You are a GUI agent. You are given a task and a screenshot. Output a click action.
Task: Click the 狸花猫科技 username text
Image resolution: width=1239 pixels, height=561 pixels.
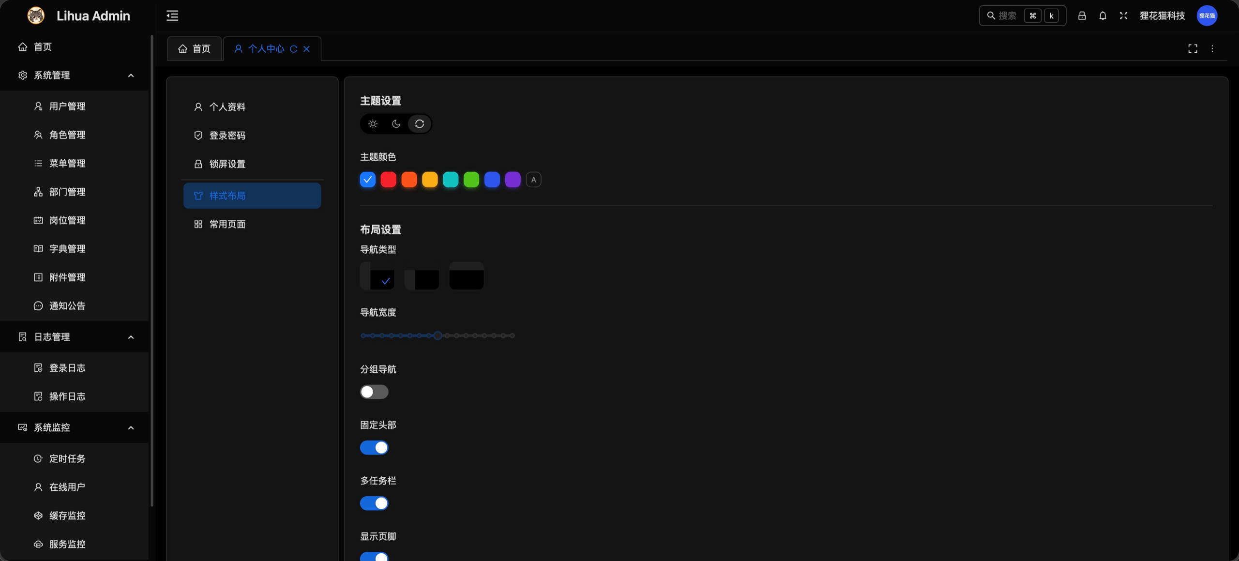pyautogui.click(x=1162, y=15)
